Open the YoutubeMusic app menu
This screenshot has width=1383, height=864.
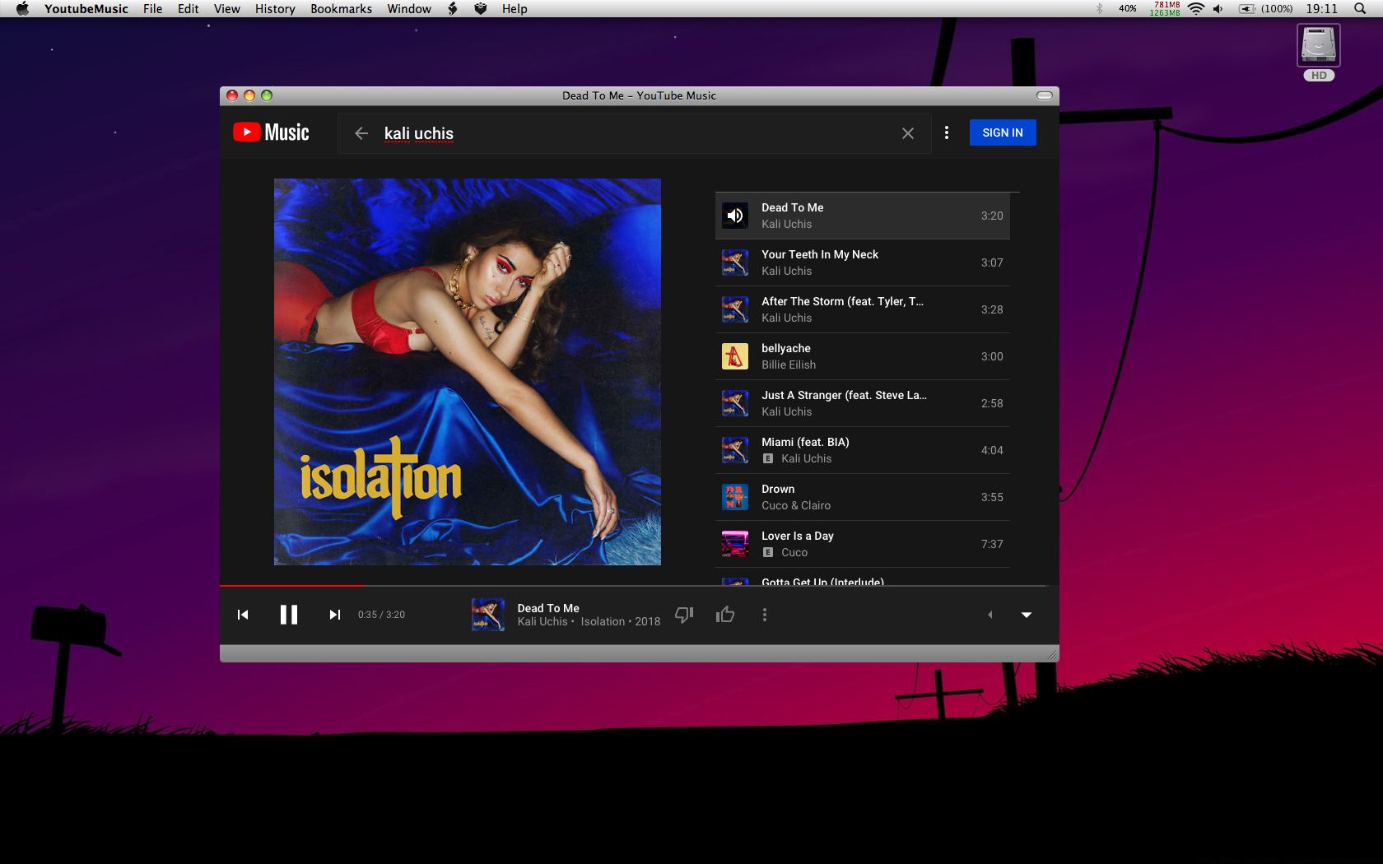pos(86,8)
